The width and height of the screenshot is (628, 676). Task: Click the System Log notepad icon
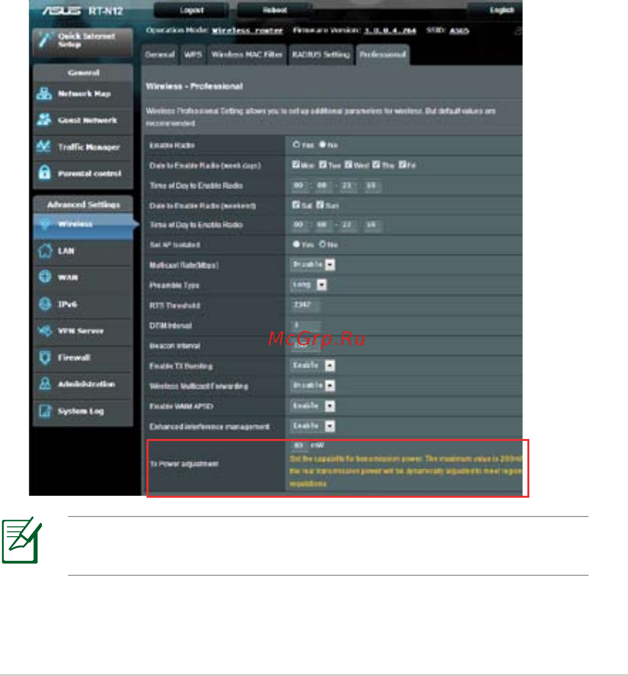(45, 410)
